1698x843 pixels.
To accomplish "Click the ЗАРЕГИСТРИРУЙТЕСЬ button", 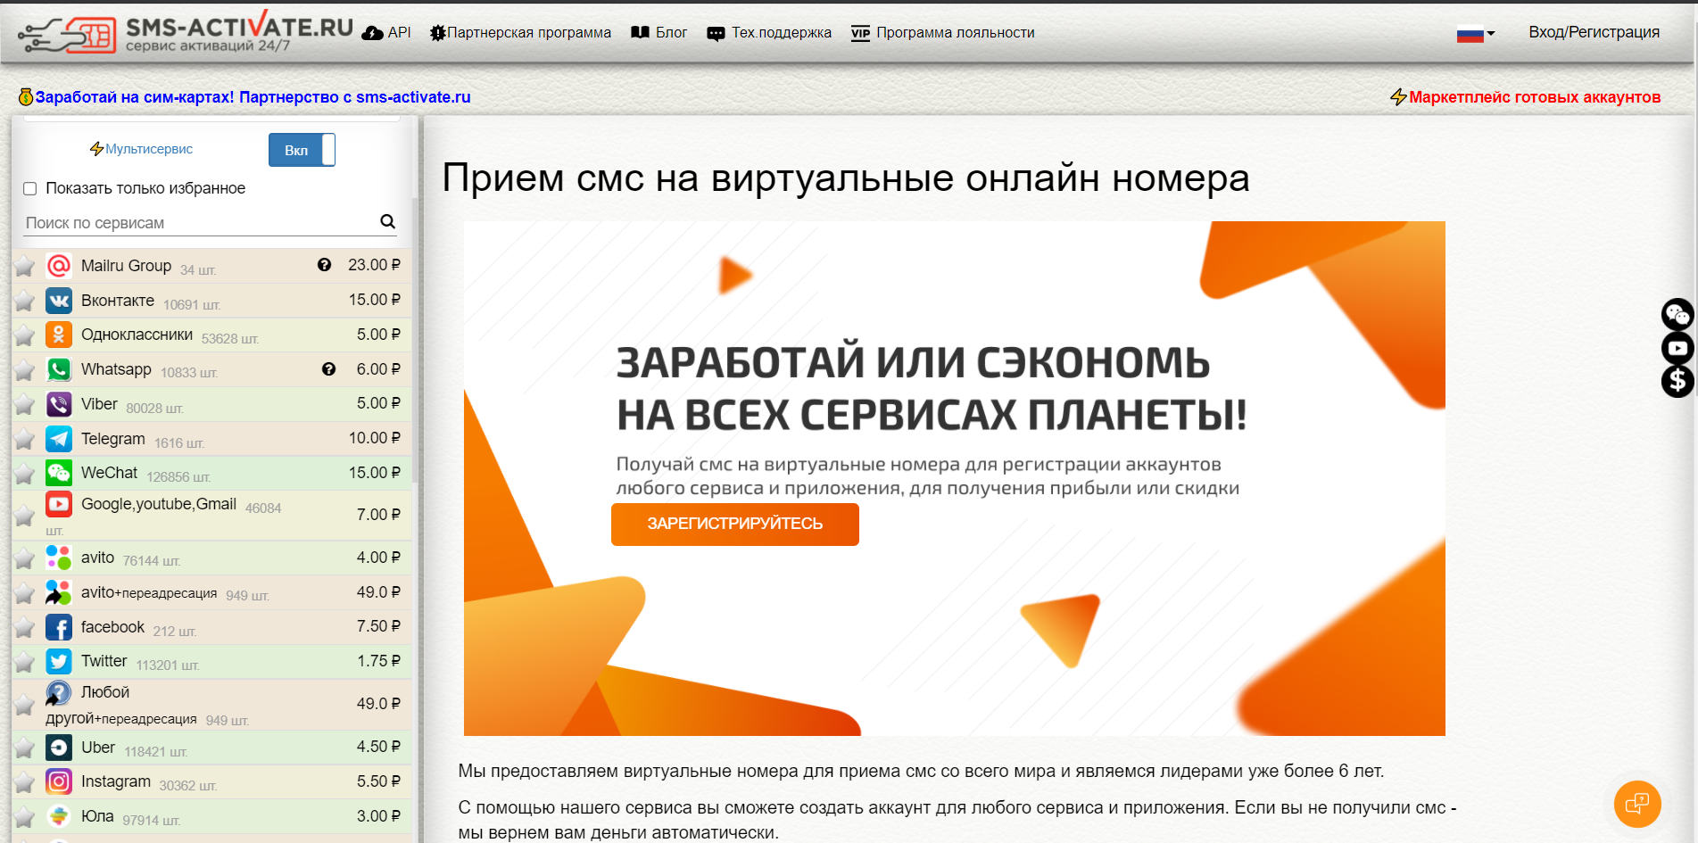I will pos(735,525).
